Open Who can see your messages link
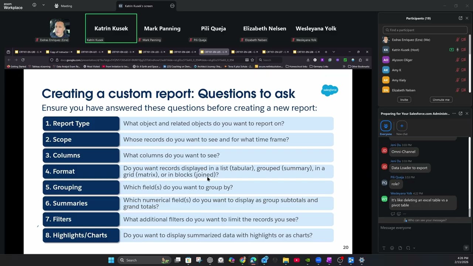 coord(425,220)
